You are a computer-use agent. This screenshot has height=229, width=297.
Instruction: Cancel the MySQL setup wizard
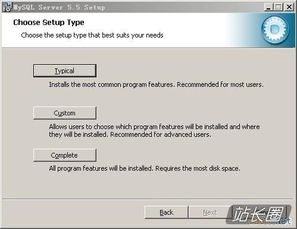pos(260,212)
